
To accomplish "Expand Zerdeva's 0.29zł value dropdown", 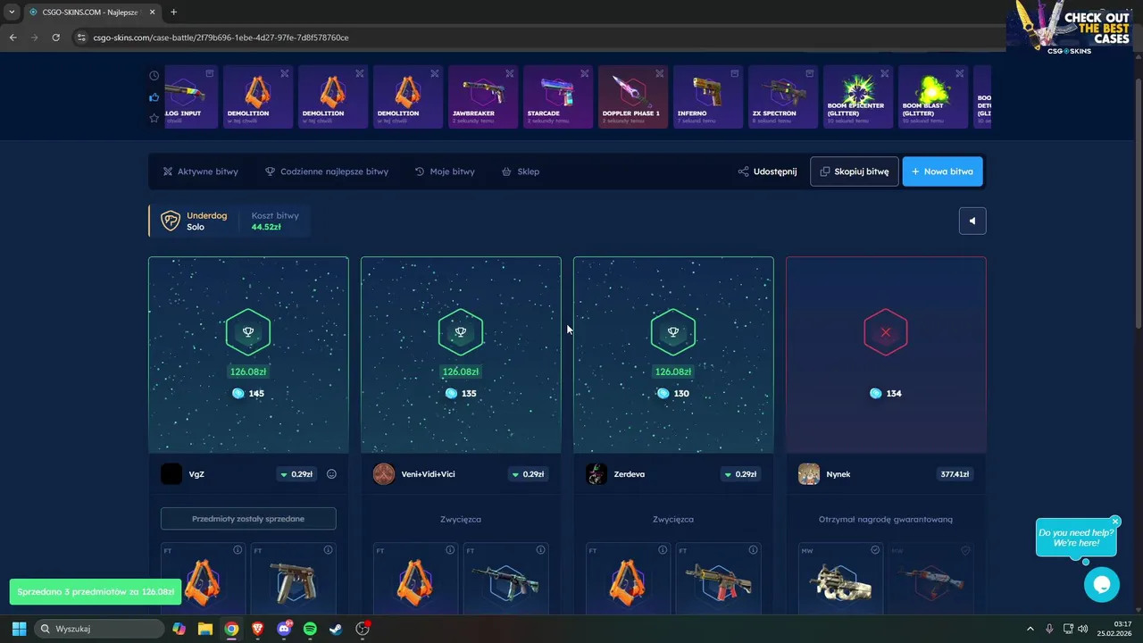I will [x=741, y=474].
